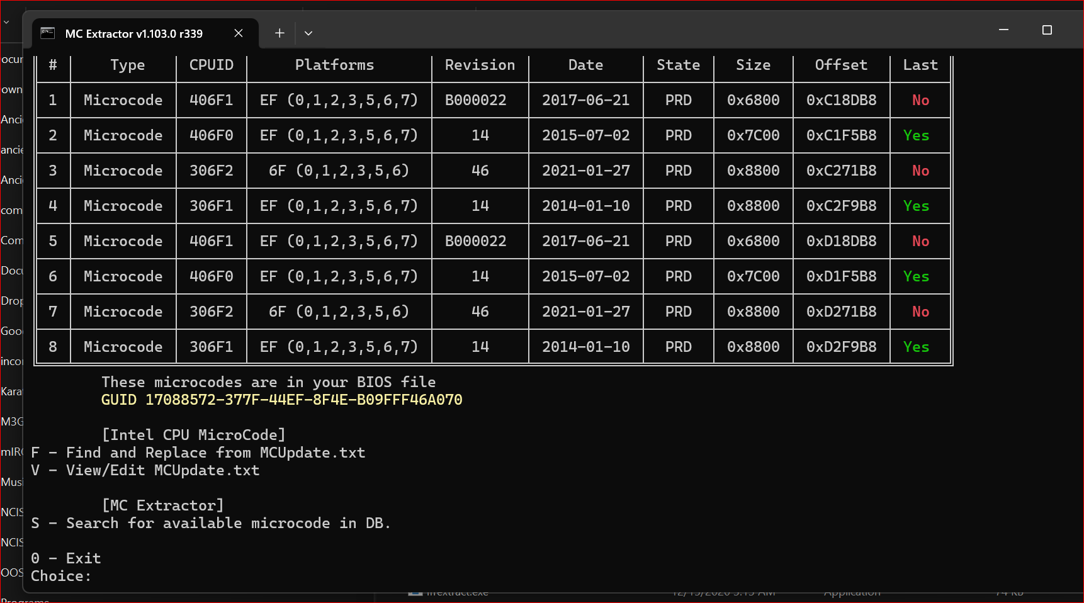Image resolution: width=1084 pixels, height=603 pixels.
Task: Select the MC Extractor v1.103.0 r339 tab title
Action: [134, 34]
